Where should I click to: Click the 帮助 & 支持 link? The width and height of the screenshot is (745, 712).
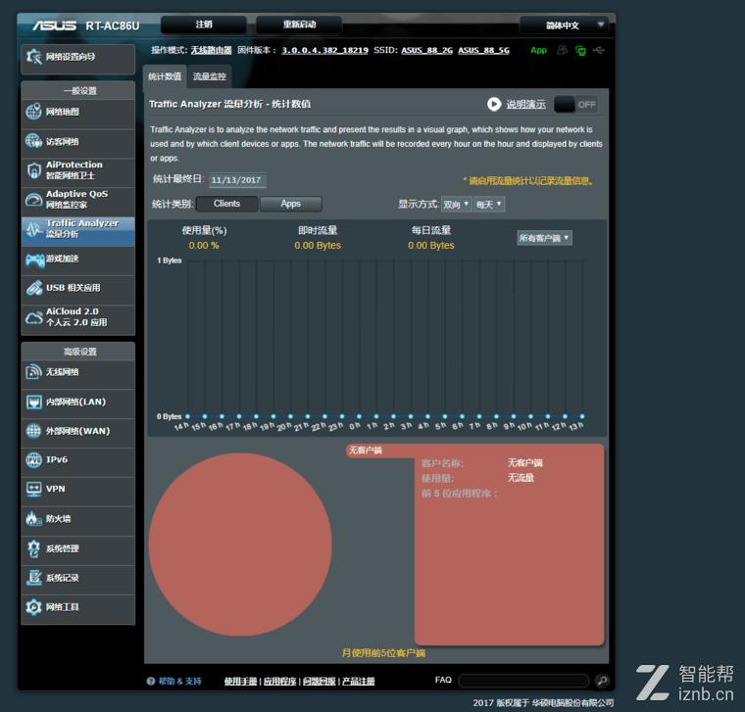179,681
